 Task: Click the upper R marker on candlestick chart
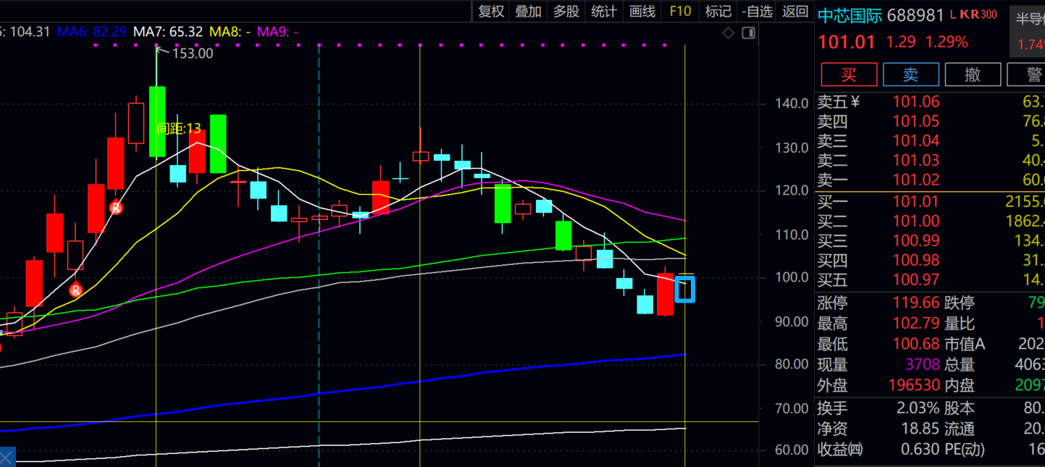pyautogui.click(x=116, y=208)
